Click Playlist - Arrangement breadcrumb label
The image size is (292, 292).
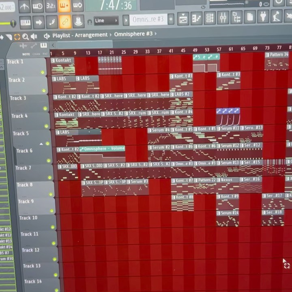click(80, 35)
